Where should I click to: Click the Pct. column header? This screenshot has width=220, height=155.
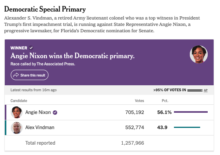(165, 101)
